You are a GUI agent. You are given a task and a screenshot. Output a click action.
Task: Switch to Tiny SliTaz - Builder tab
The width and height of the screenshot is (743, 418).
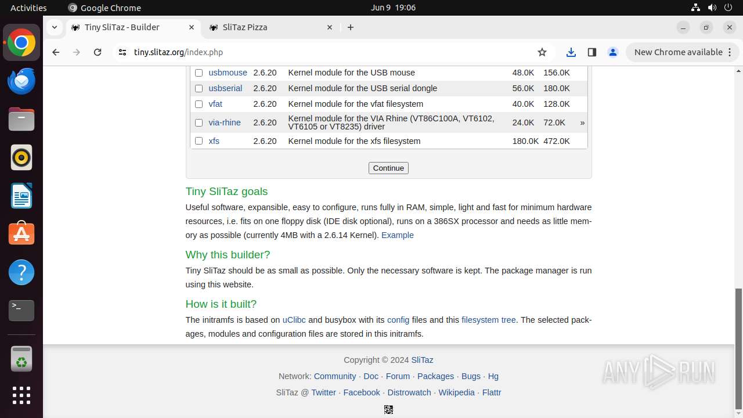133,27
